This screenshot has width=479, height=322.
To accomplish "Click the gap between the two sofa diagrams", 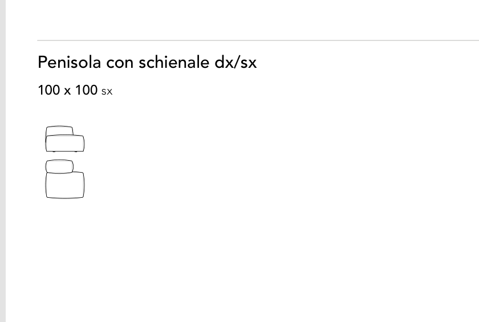I will 65,156.
